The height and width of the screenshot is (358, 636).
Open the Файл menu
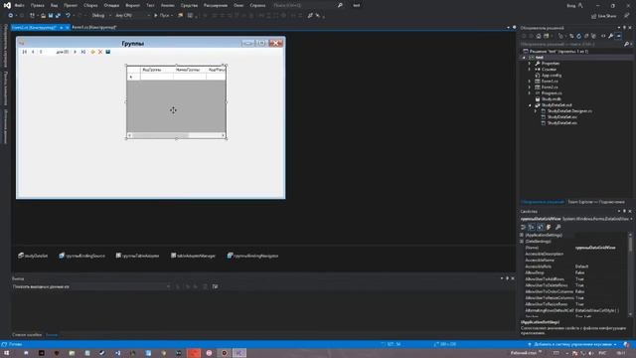click(19, 6)
